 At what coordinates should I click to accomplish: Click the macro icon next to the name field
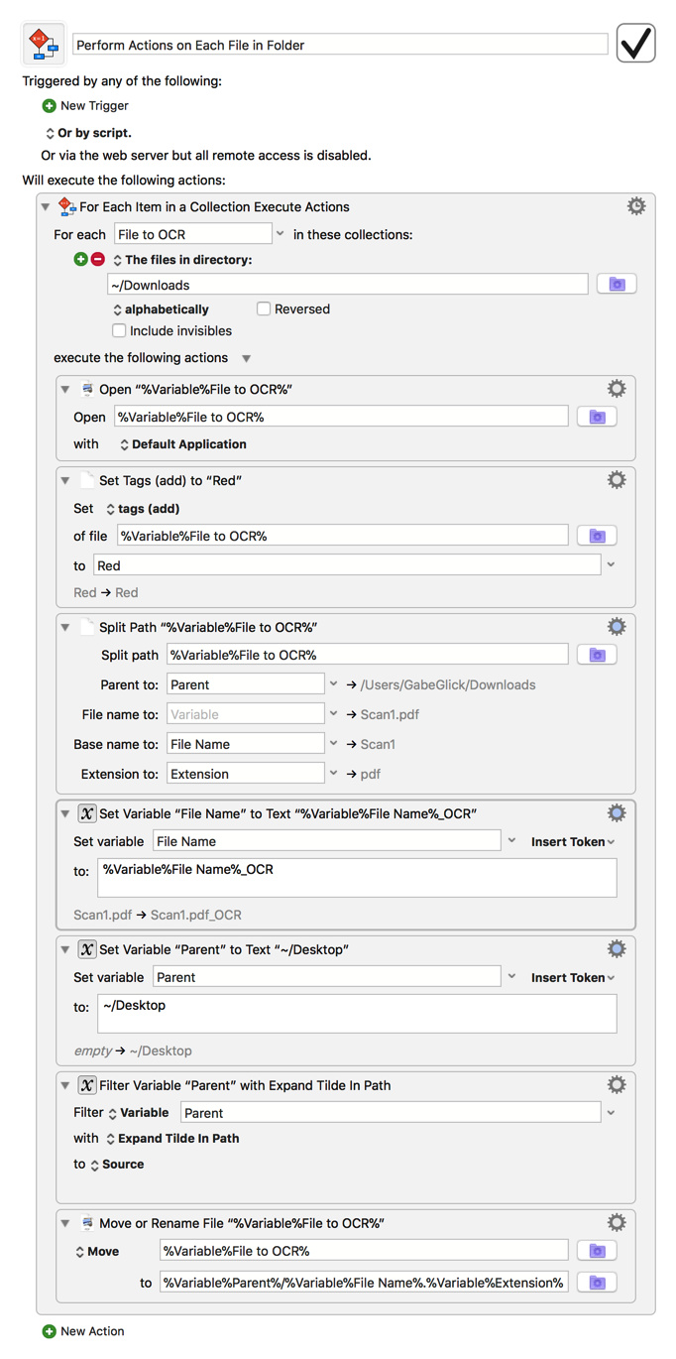pos(43,44)
